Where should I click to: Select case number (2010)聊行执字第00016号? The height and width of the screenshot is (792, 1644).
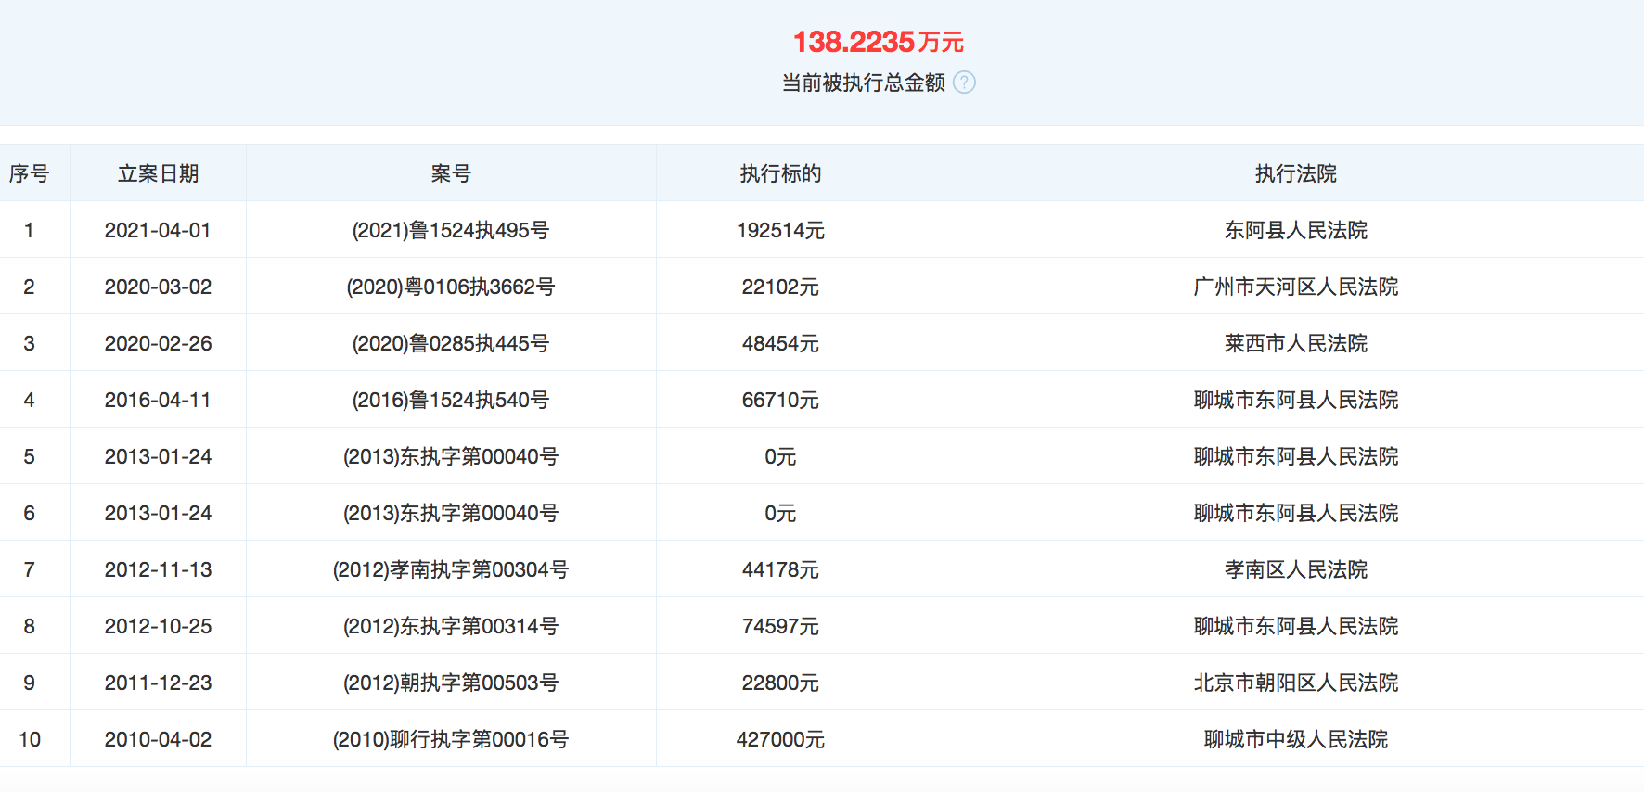(x=451, y=739)
